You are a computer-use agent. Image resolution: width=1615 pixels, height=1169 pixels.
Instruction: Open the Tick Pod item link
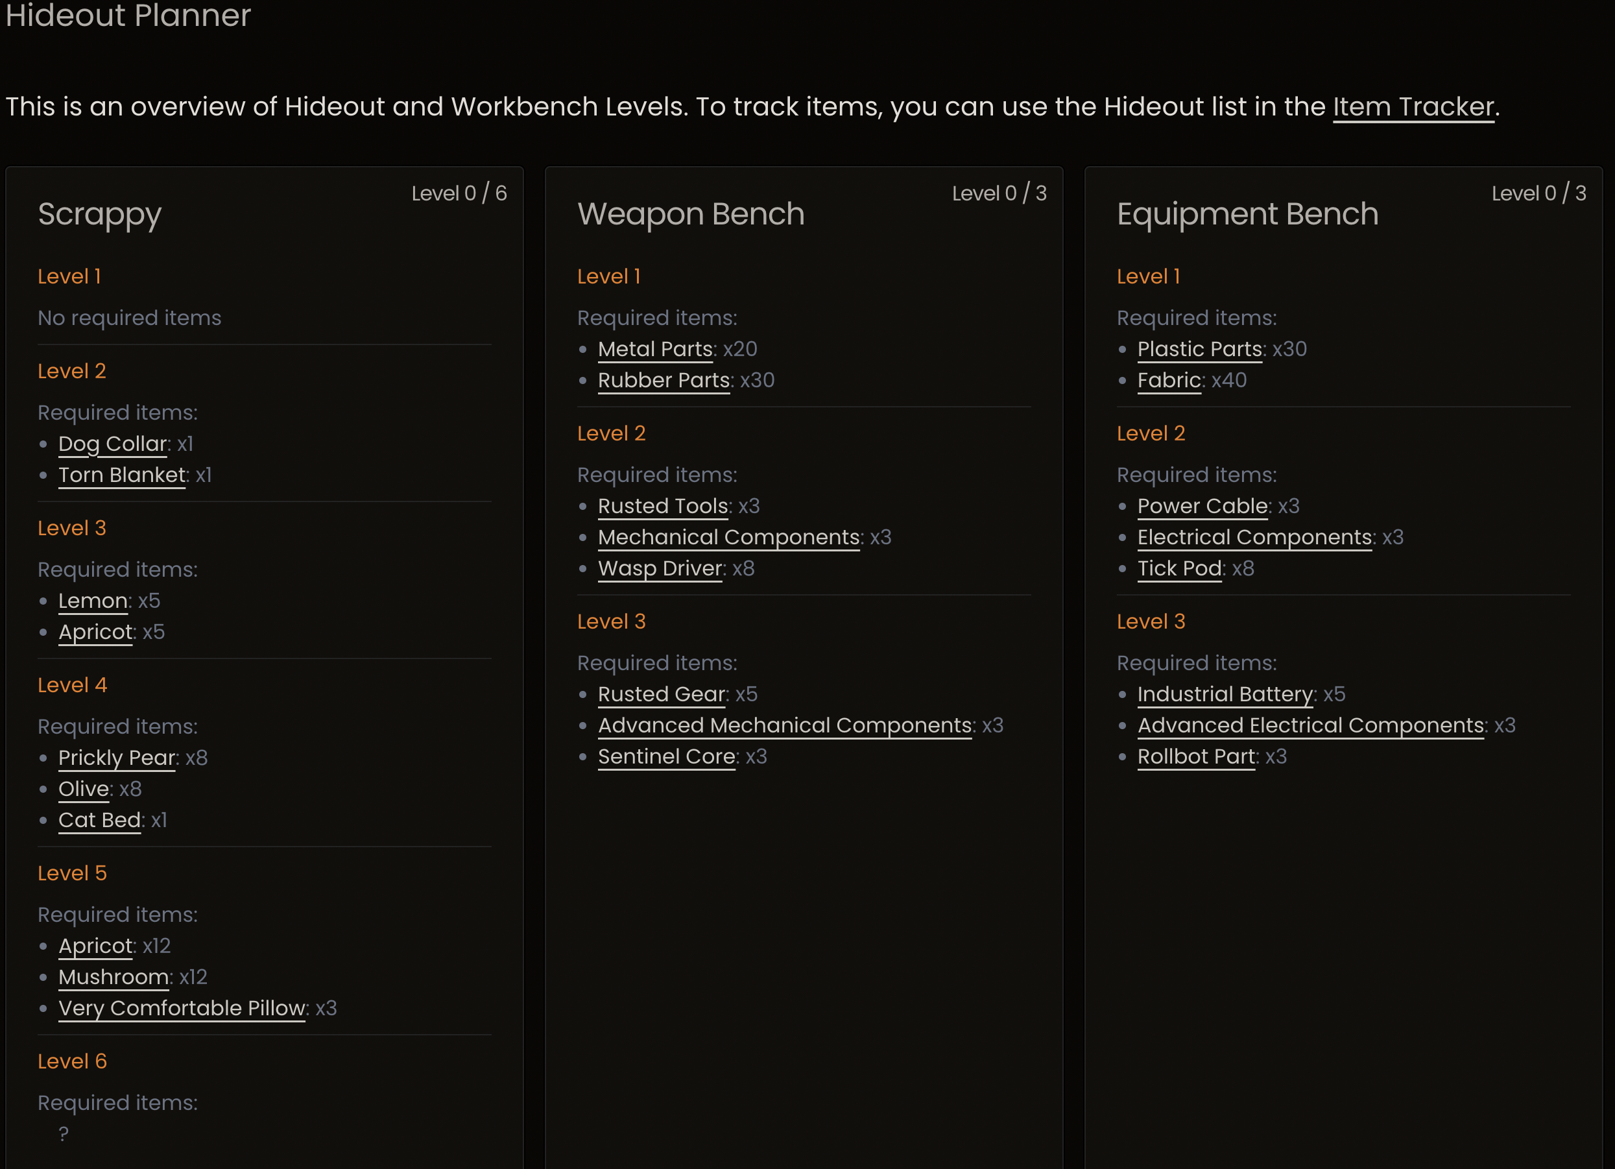1179,568
